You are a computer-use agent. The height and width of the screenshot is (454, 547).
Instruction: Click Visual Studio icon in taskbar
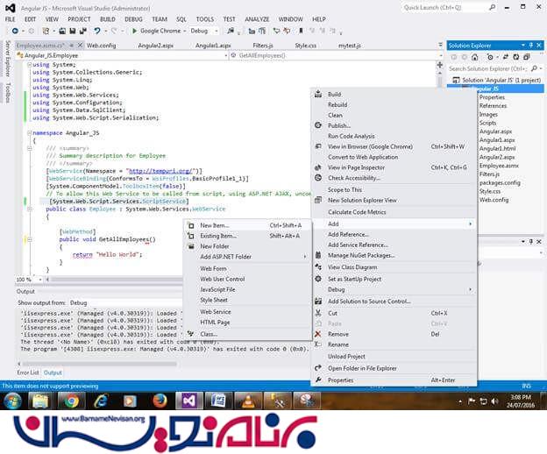click(x=188, y=401)
